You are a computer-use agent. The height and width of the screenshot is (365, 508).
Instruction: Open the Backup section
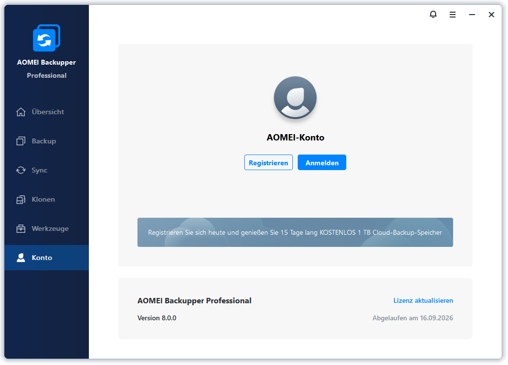click(47, 141)
